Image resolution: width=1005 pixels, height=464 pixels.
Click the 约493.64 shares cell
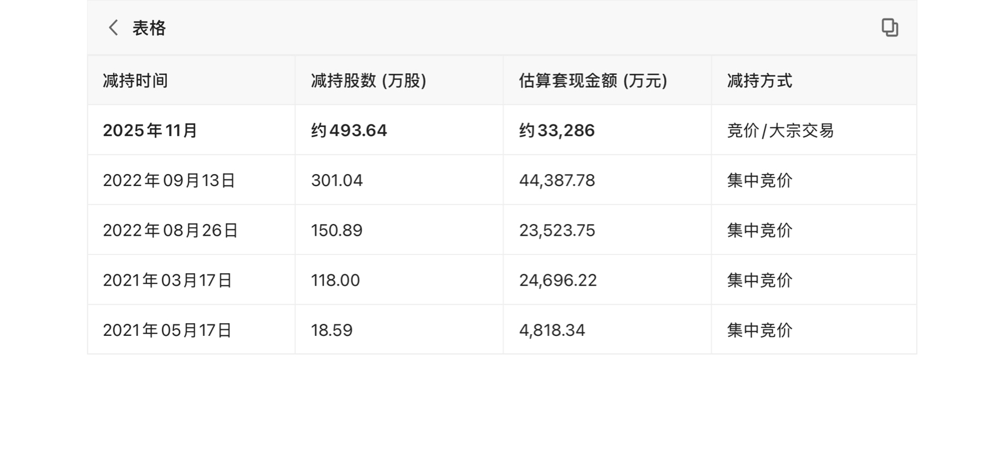(349, 130)
